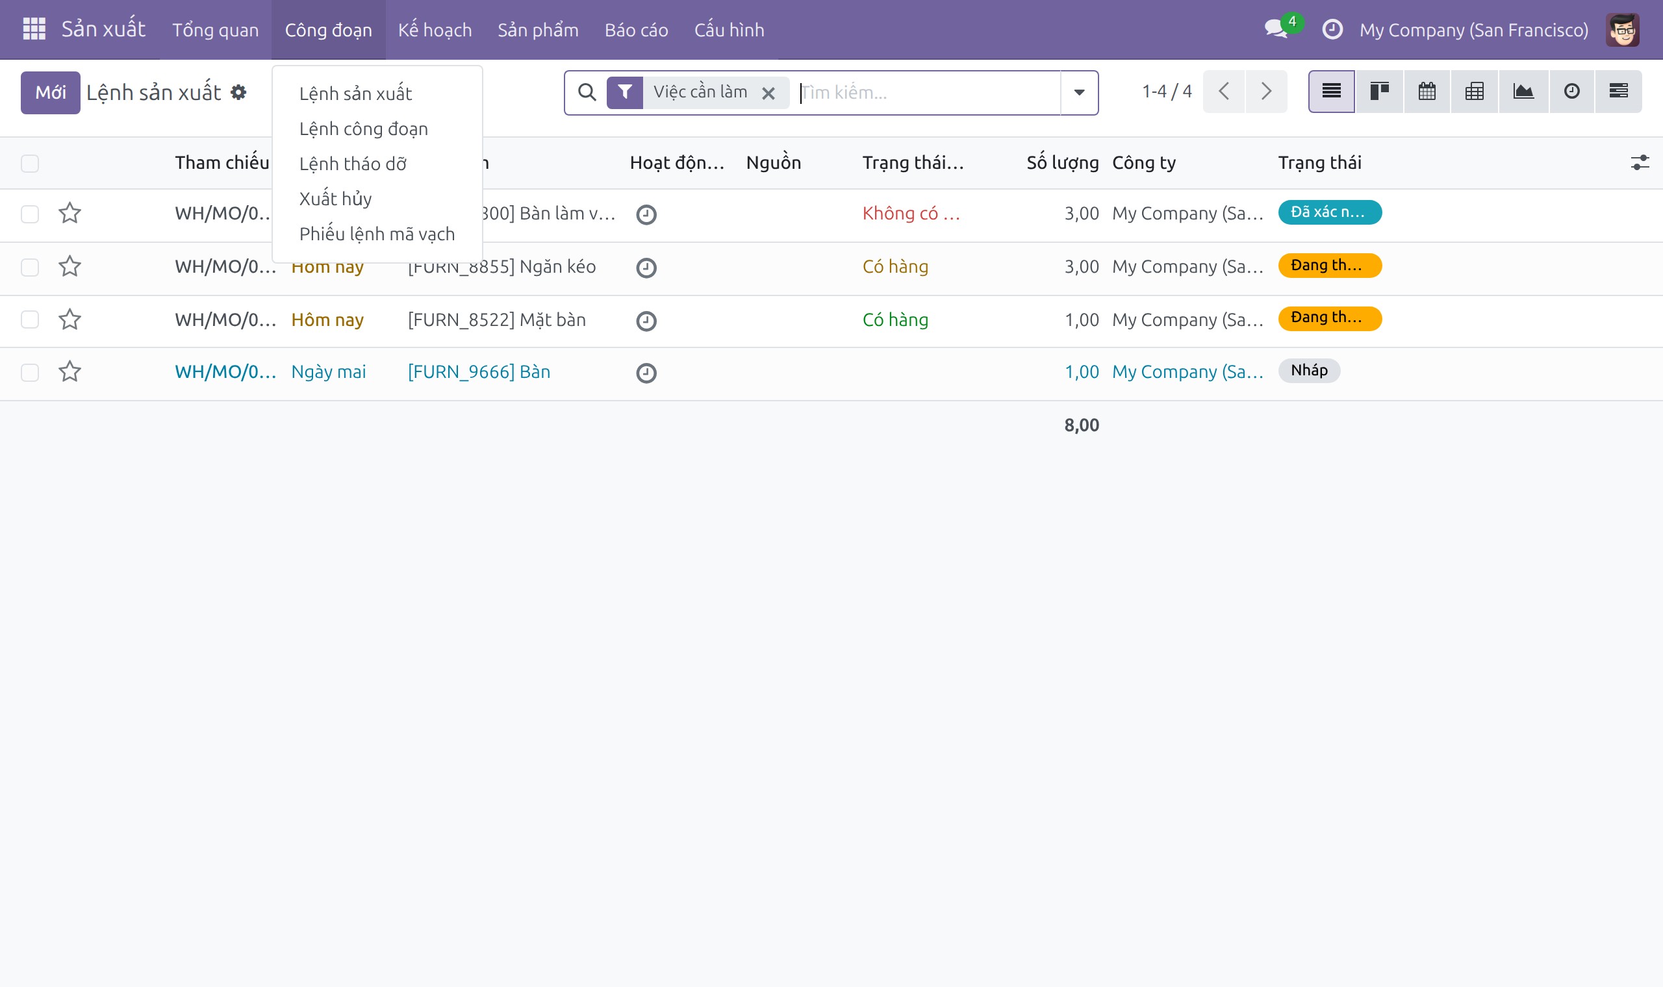Viewport: 1663px width, 987px height.
Task: Go to next page of records
Action: [x=1266, y=91]
